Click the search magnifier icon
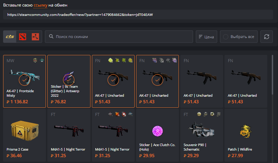Image resolution: width=278 pixels, height=163 pixels. pyautogui.click(x=51, y=37)
